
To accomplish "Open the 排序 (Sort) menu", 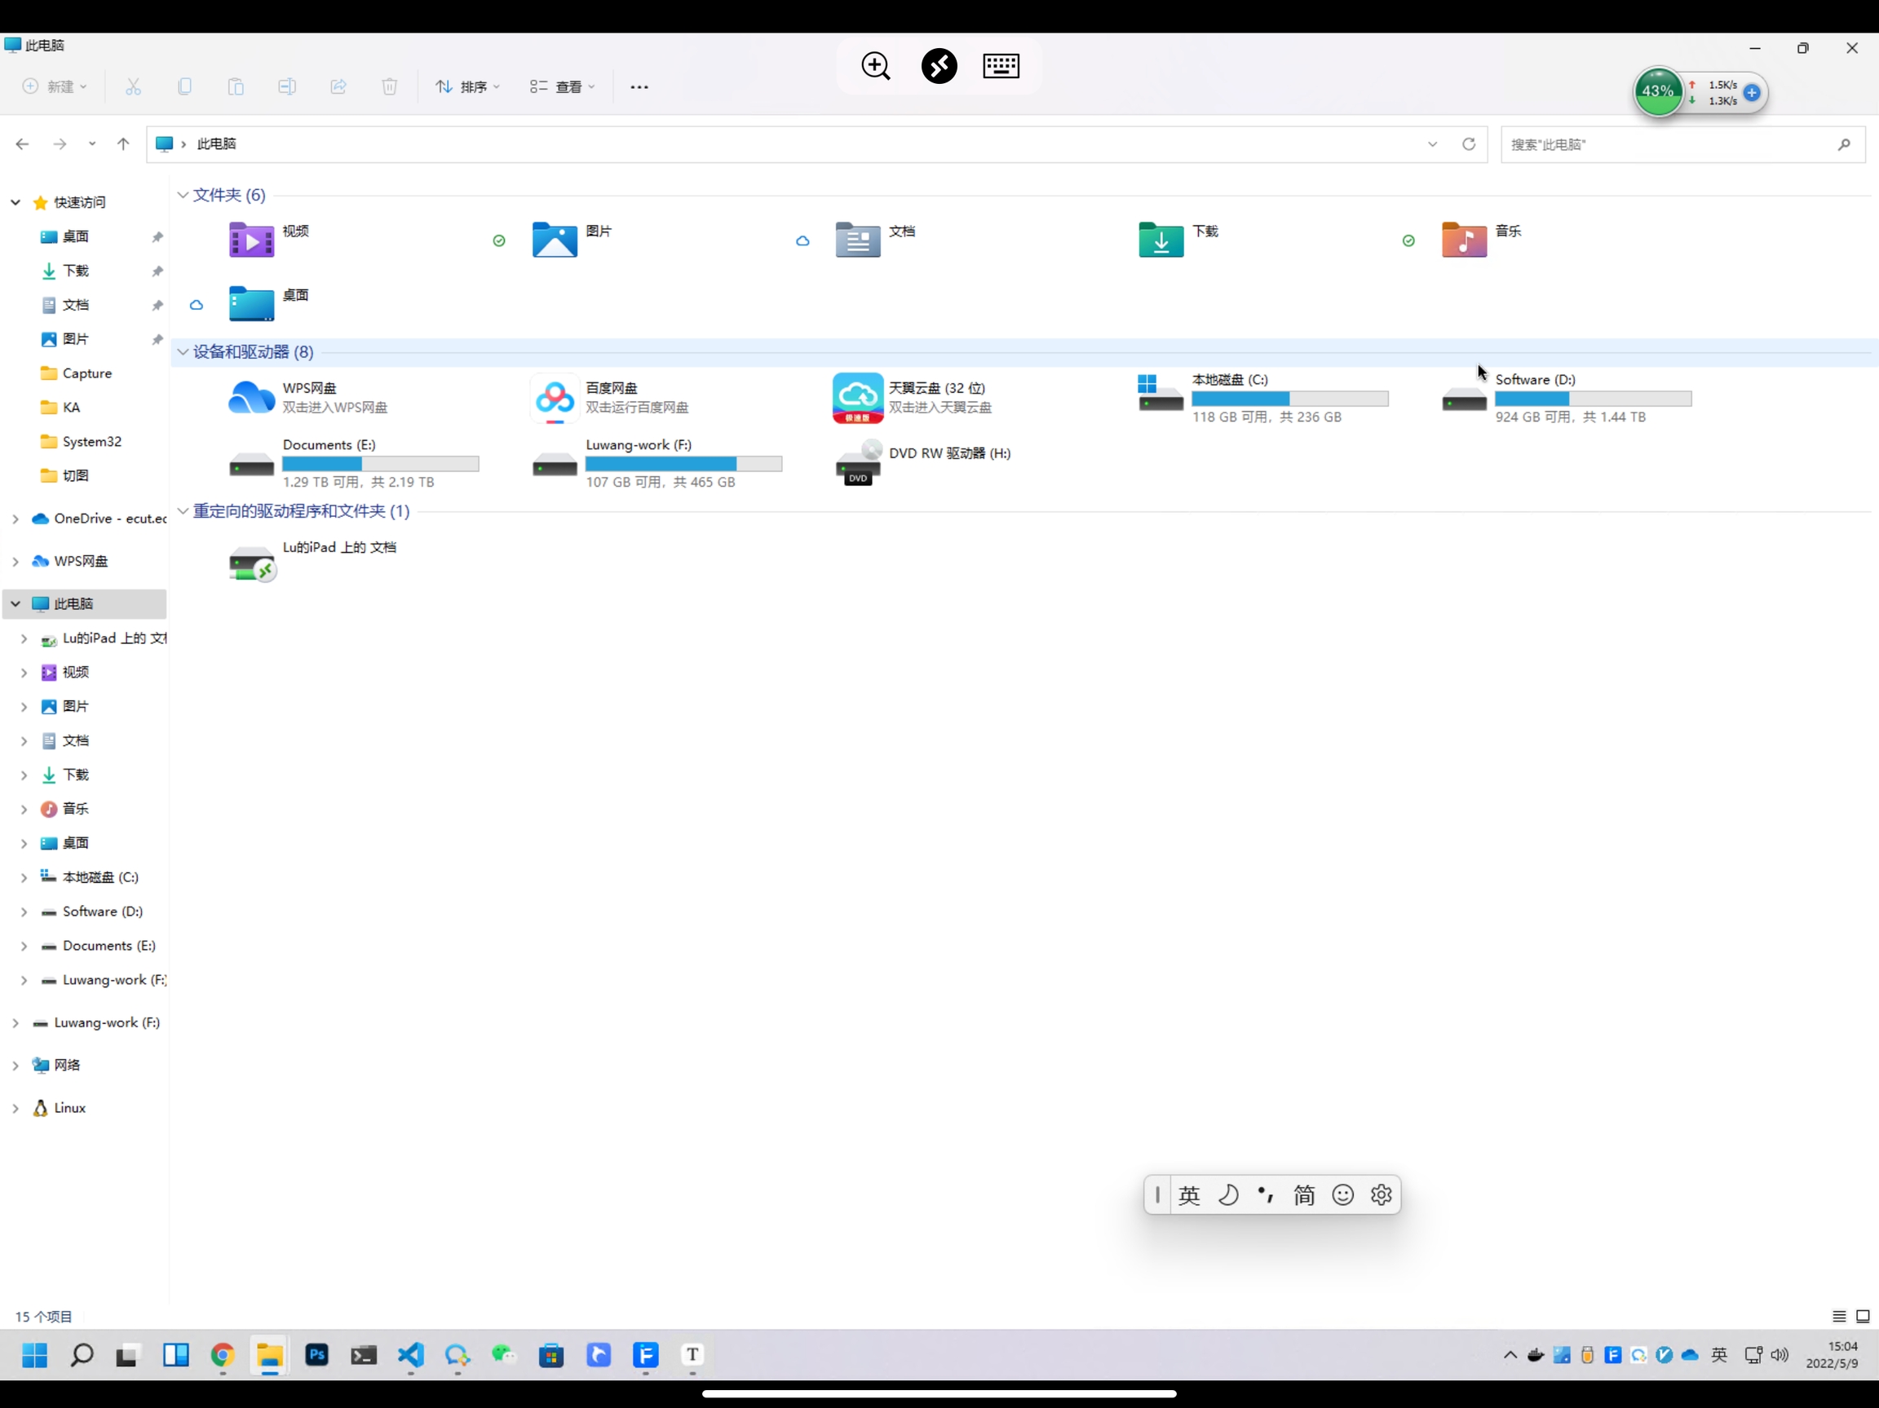I will point(468,86).
